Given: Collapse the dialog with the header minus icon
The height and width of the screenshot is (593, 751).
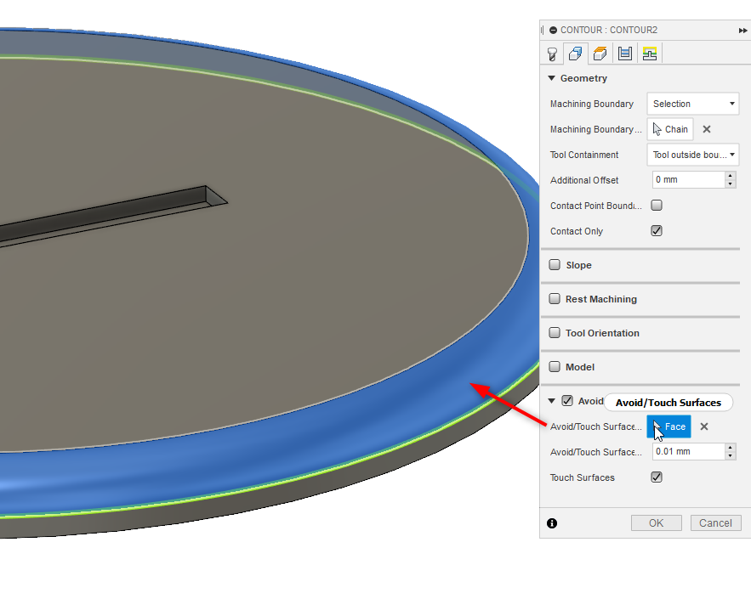Looking at the screenshot, I should (x=553, y=30).
